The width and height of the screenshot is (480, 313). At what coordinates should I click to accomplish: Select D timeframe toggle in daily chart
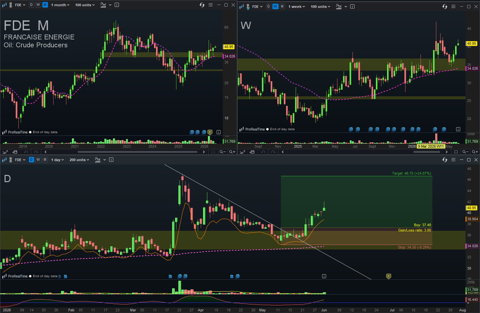coord(31,160)
